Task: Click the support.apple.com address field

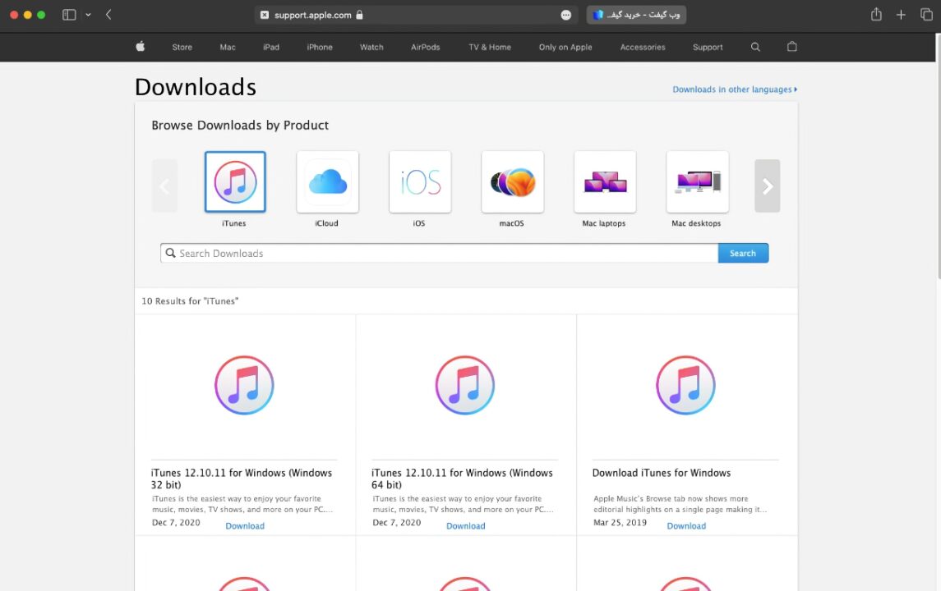Action: pos(416,15)
